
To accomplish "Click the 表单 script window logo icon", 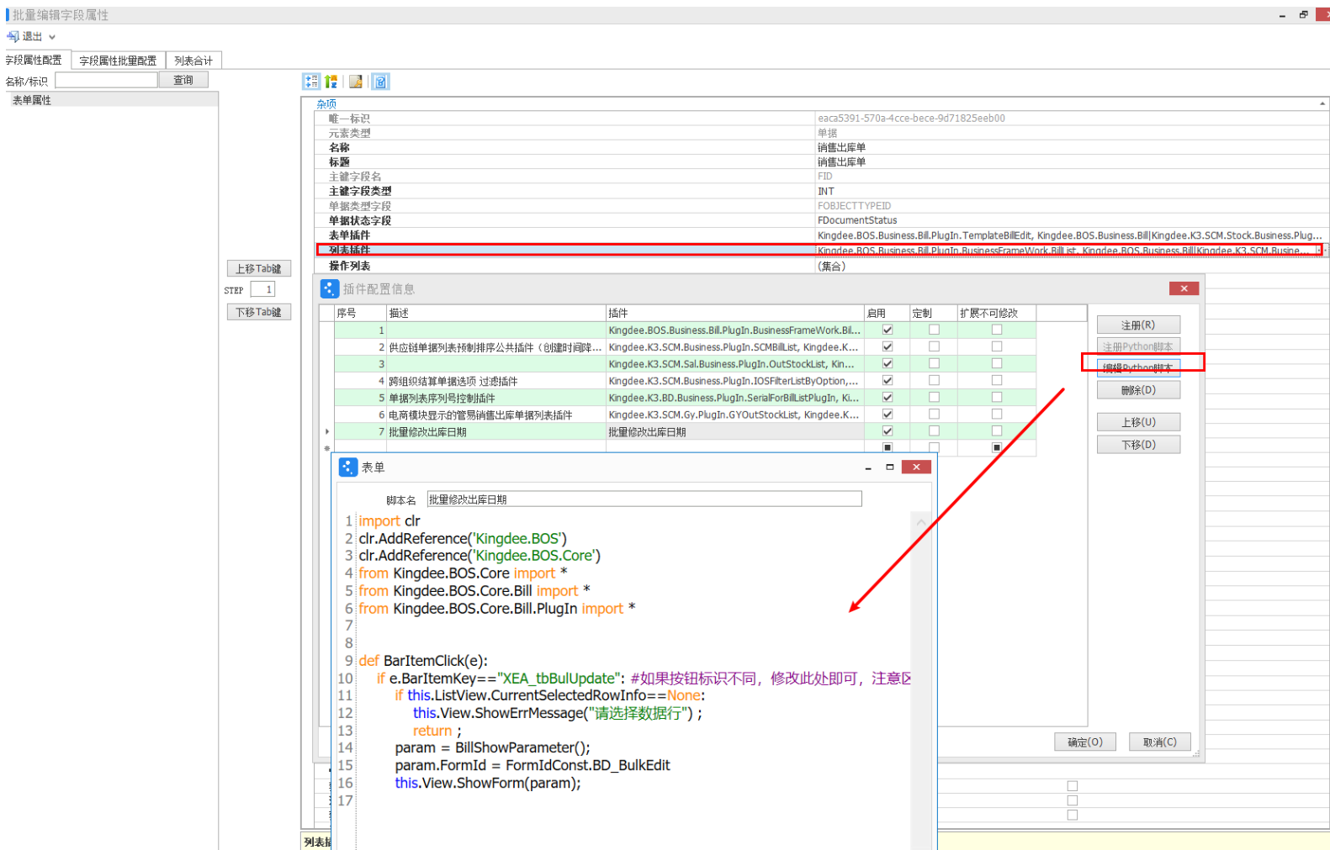I will tap(347, 467).
